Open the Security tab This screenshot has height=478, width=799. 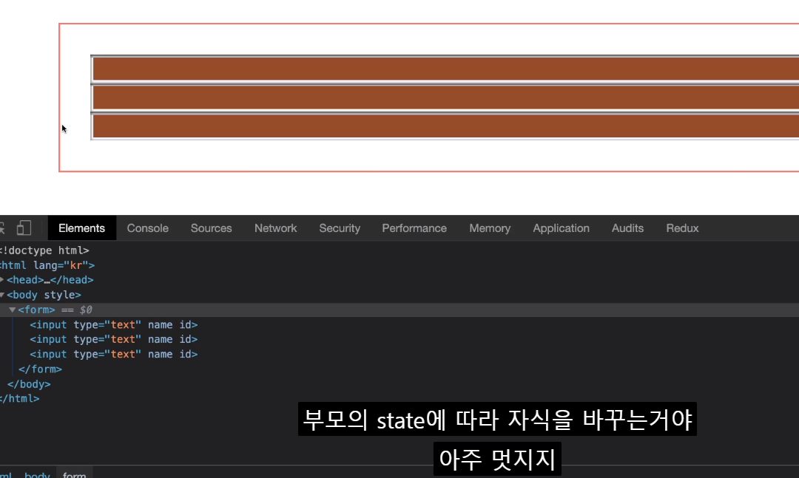340,228
